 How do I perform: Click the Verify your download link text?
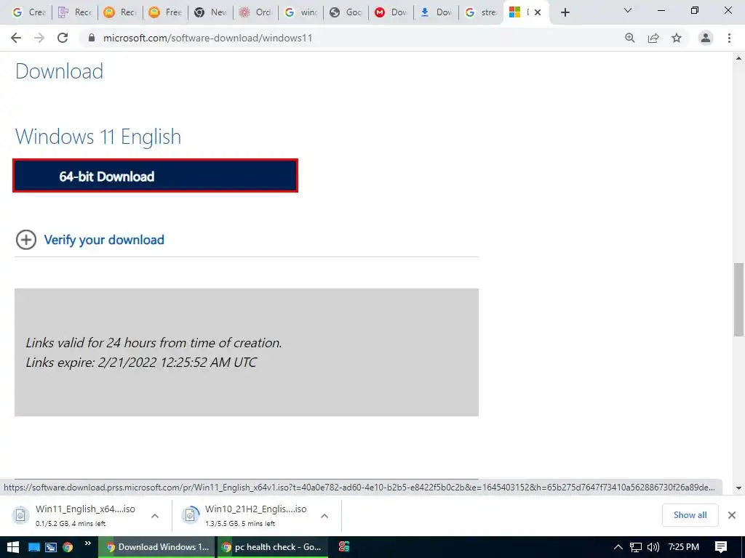[x=104, y=240]
